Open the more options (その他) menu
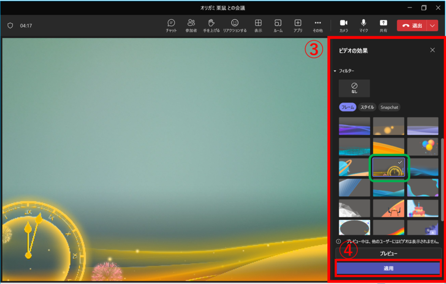 (318, 25)
